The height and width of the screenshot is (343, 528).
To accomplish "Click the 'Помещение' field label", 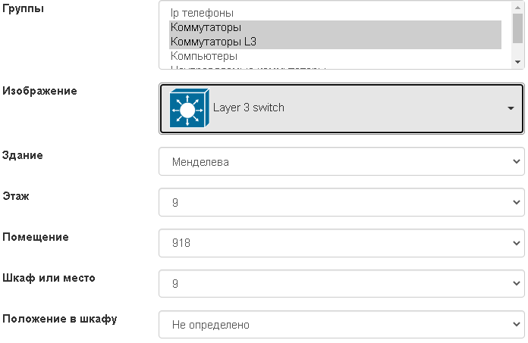I will pos(36,237).
